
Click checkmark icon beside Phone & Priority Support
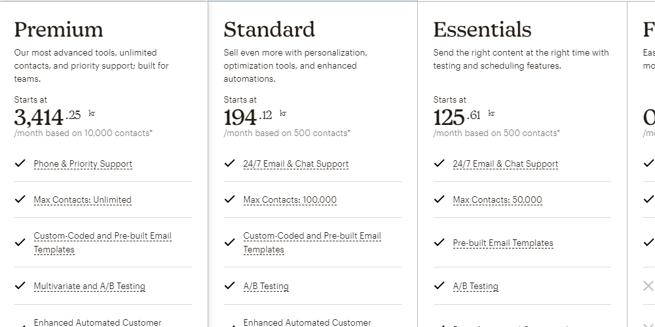coord(20,163)
